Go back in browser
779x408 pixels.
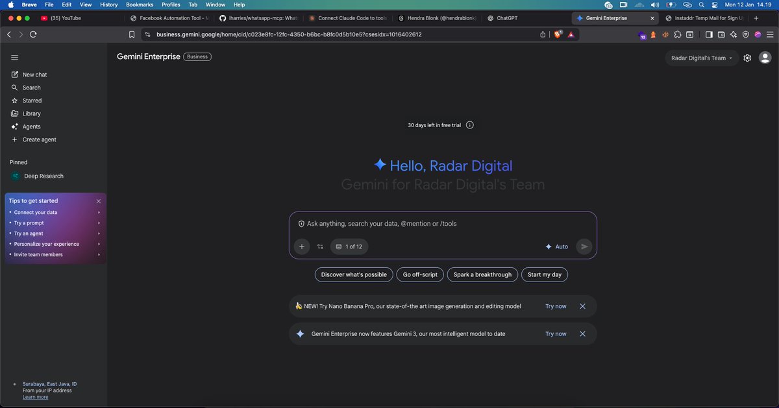8,34
